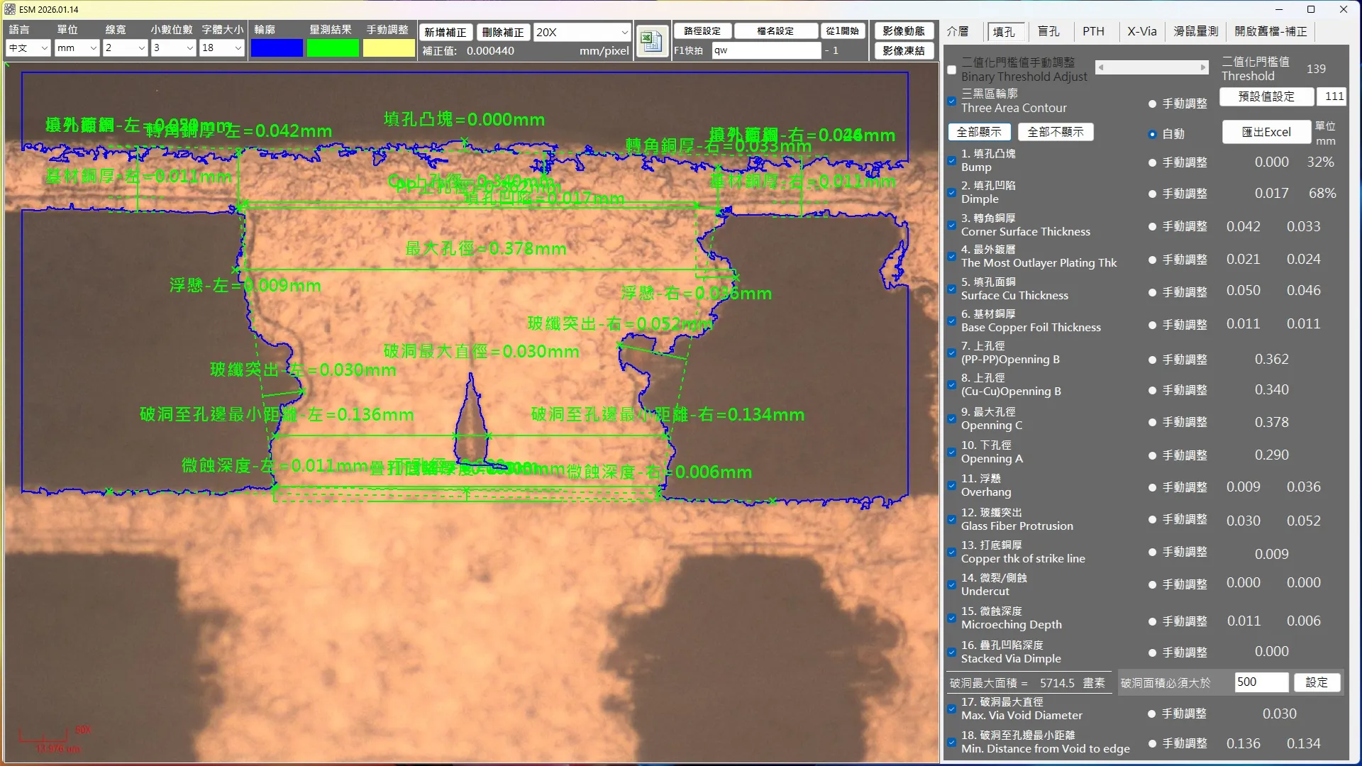The image size is (1362, 766).
Task: Enable the Binary Threshold Adjust checkbox
Action: tap(952, 70)
